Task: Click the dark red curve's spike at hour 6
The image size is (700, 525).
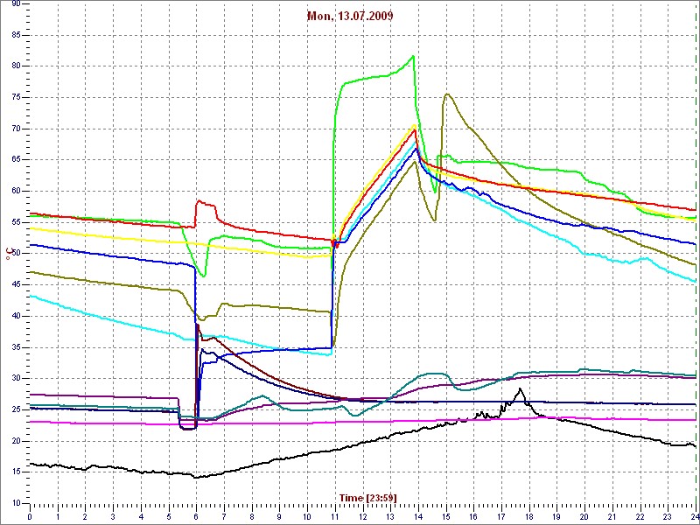Action: tap(198, 325)
